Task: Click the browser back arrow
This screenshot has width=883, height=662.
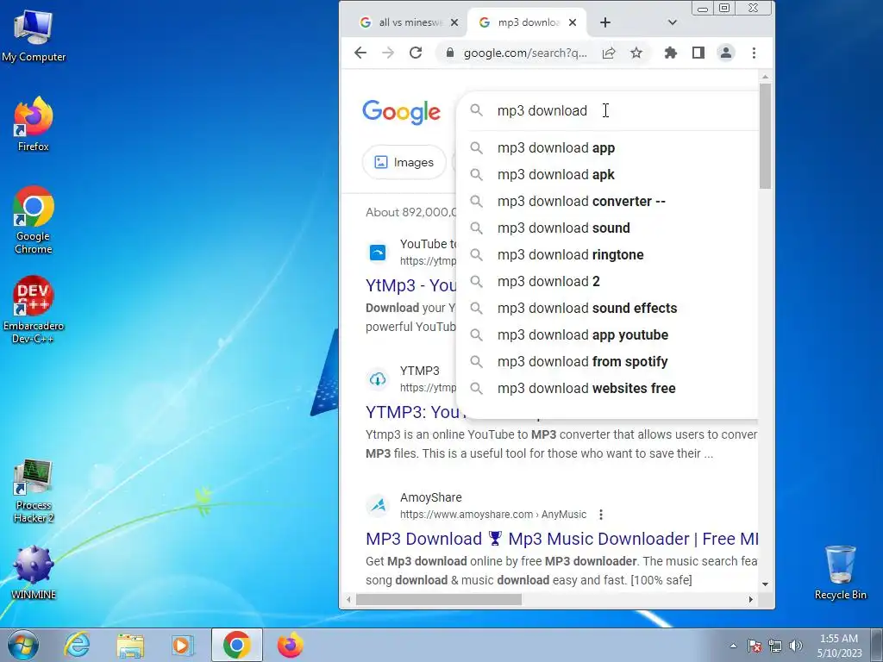Action: (x=360, y=53)
